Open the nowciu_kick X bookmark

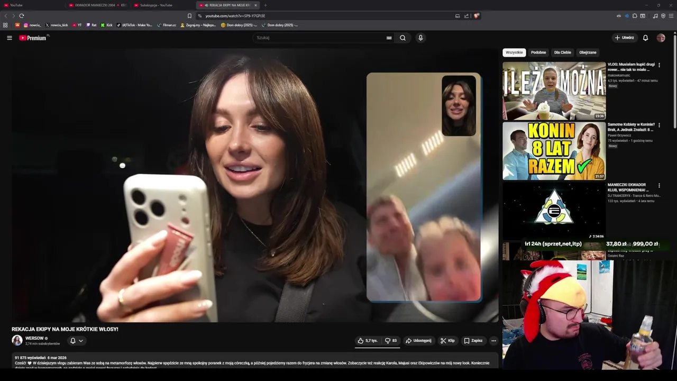click(57, 25)
